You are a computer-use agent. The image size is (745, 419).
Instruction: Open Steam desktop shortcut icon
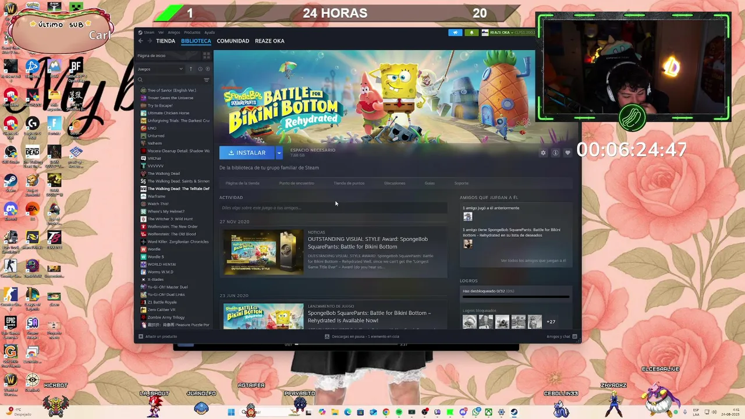(10, 182)
